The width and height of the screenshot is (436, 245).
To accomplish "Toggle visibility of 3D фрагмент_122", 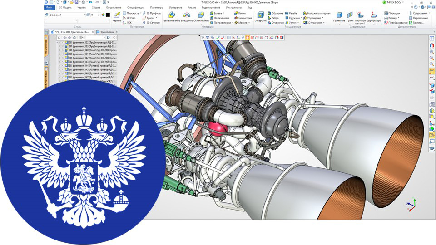I will click(x=63, y=43).
